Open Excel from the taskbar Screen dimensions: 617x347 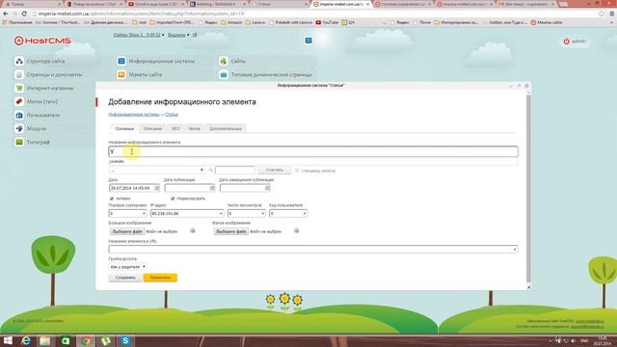click(x=66, y=340)
